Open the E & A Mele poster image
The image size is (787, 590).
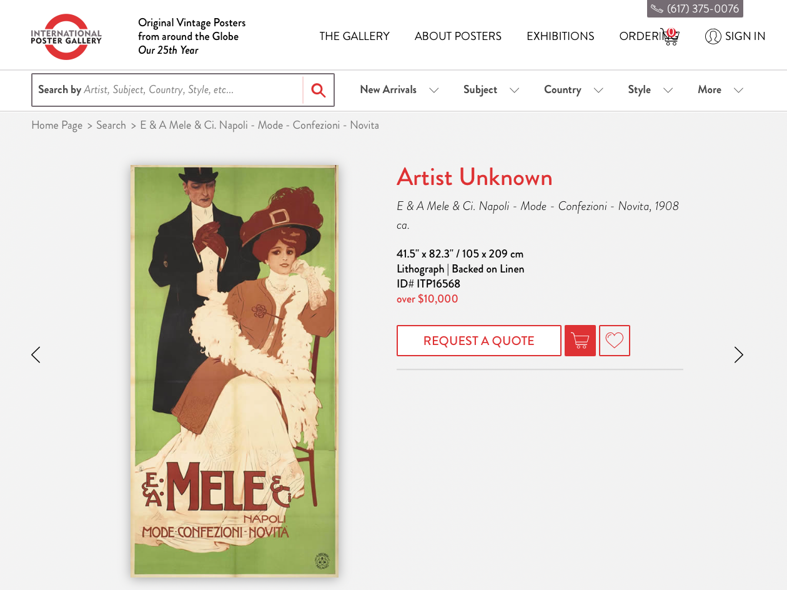(x=234, y=371)
